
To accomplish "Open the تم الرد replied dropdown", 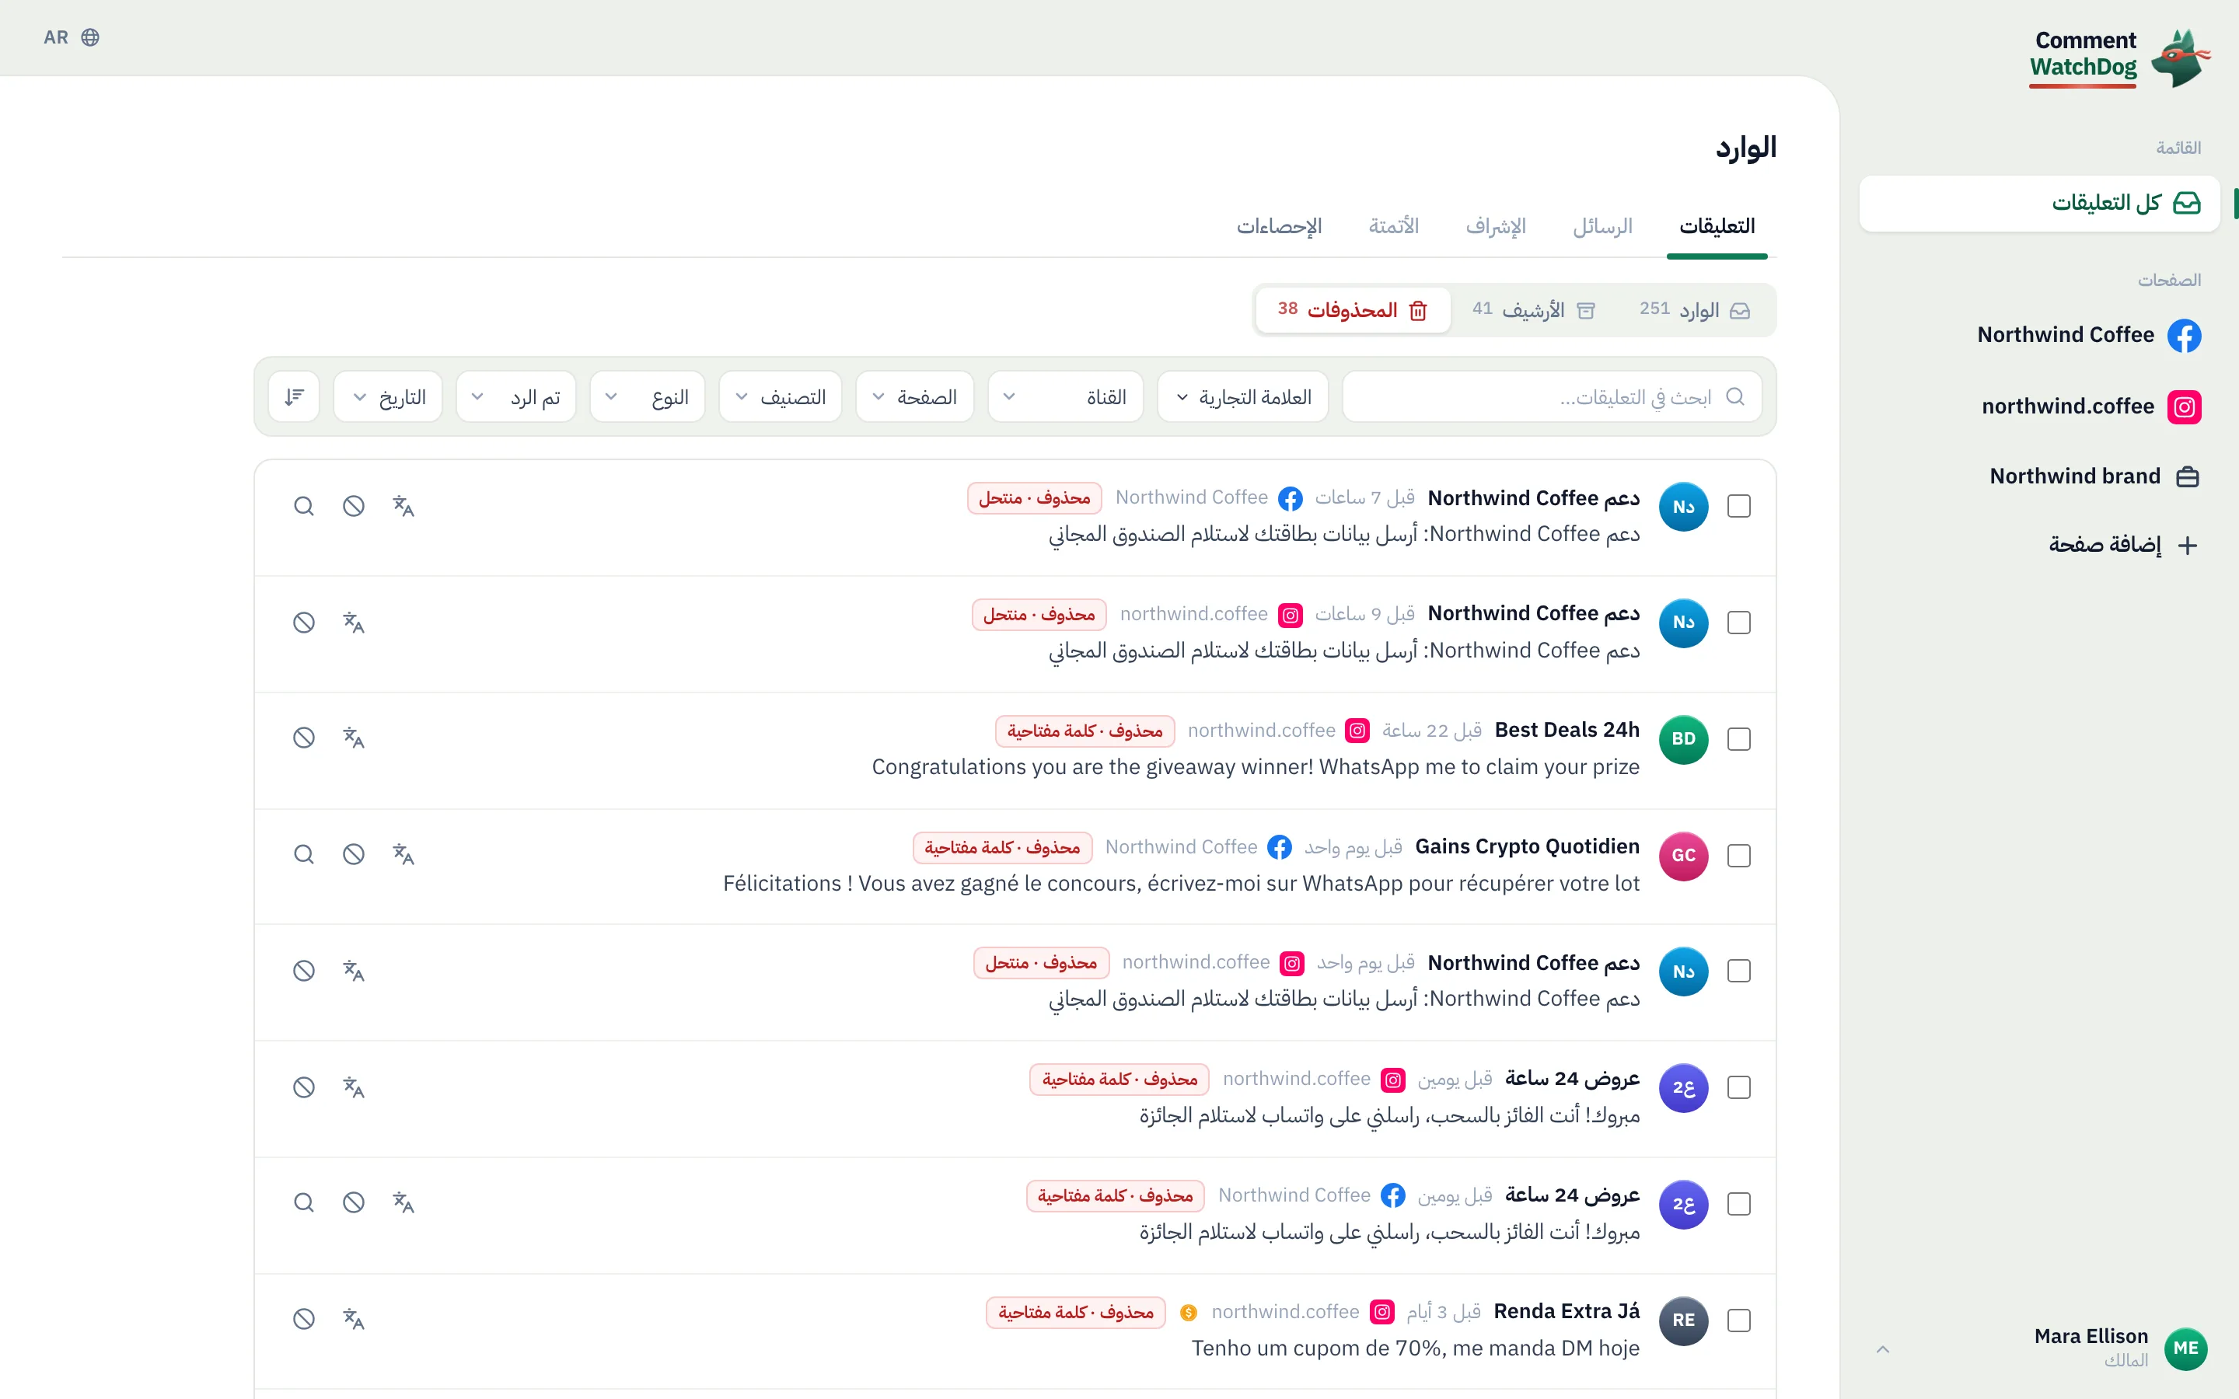I will 515,397.
